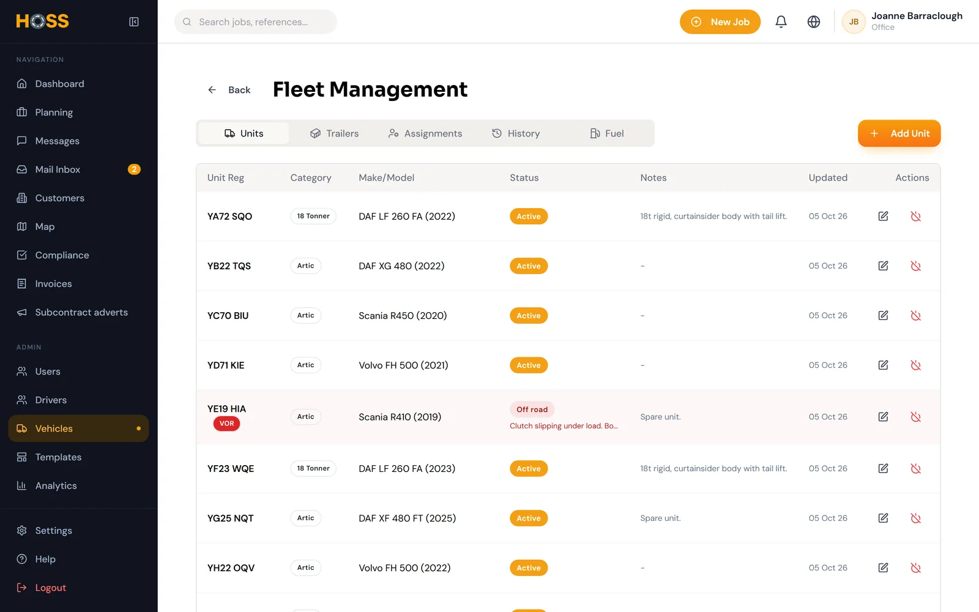Open Invoices page
Image resolution: width=979 pixels, height=612 pixels.
78,284
